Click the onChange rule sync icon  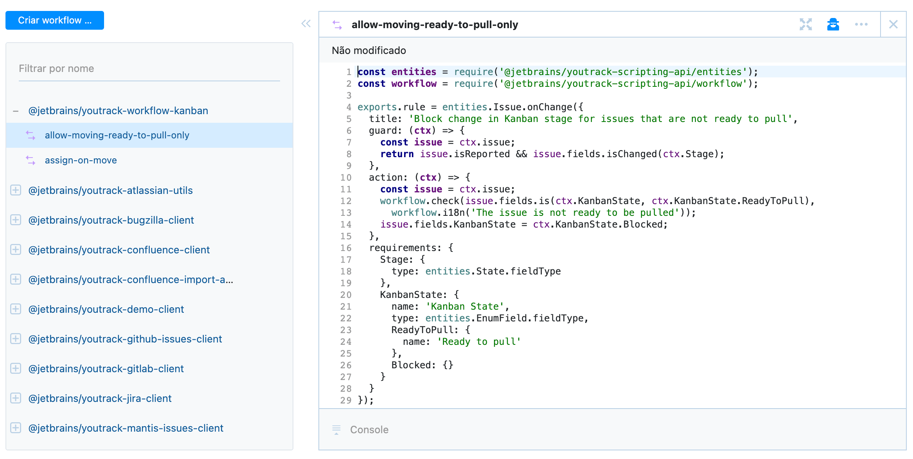[337, 25]
